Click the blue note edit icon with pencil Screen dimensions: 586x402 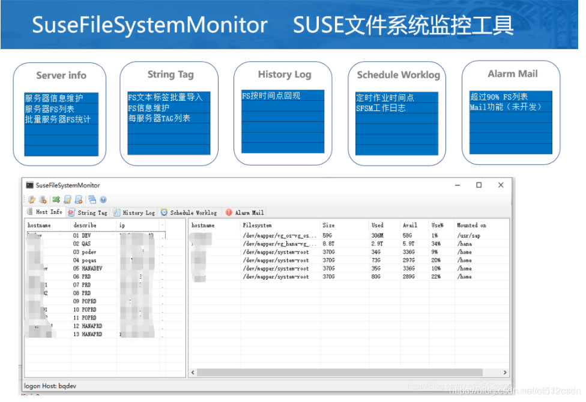[68, 200]
